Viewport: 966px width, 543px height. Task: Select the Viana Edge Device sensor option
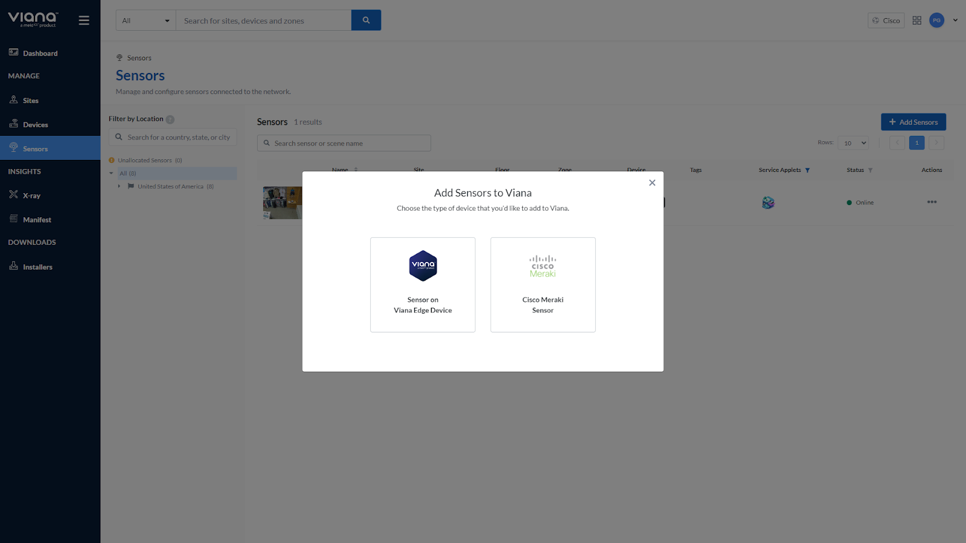pyautogui.click(x=423, y=284)
